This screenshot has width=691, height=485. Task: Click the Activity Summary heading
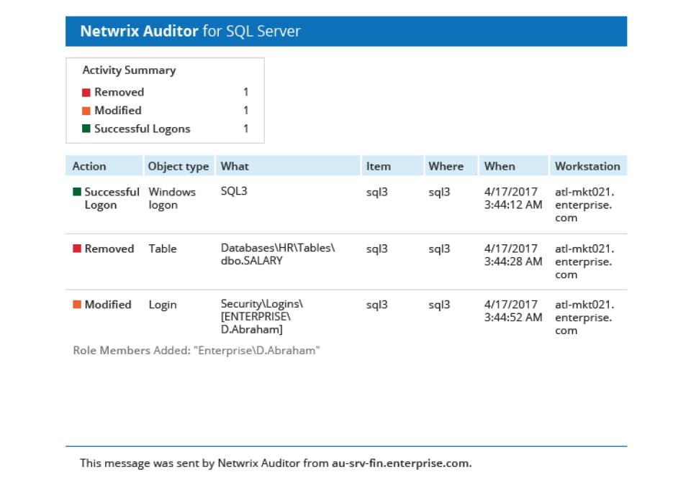(x=129, y=70)
